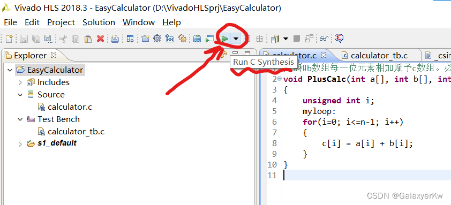Image resolution: width=451 pixels, height=205 pixels.
Task: Maximize the Explorer panel
Action: tap(247, 54)
